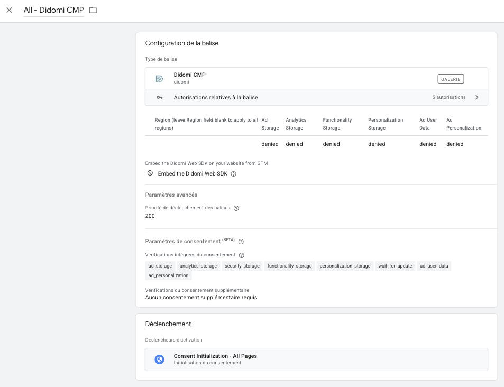
Task: Show help for Priorité de déclenchement des balises
Action: pos(236,208)
